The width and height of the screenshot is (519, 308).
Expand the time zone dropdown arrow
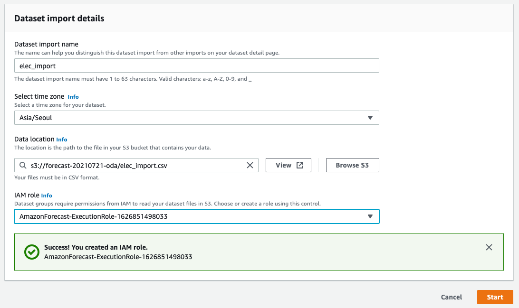(370, 118)
